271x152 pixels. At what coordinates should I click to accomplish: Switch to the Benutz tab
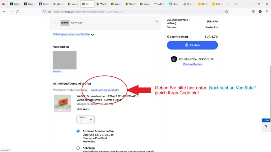[44, 4]
